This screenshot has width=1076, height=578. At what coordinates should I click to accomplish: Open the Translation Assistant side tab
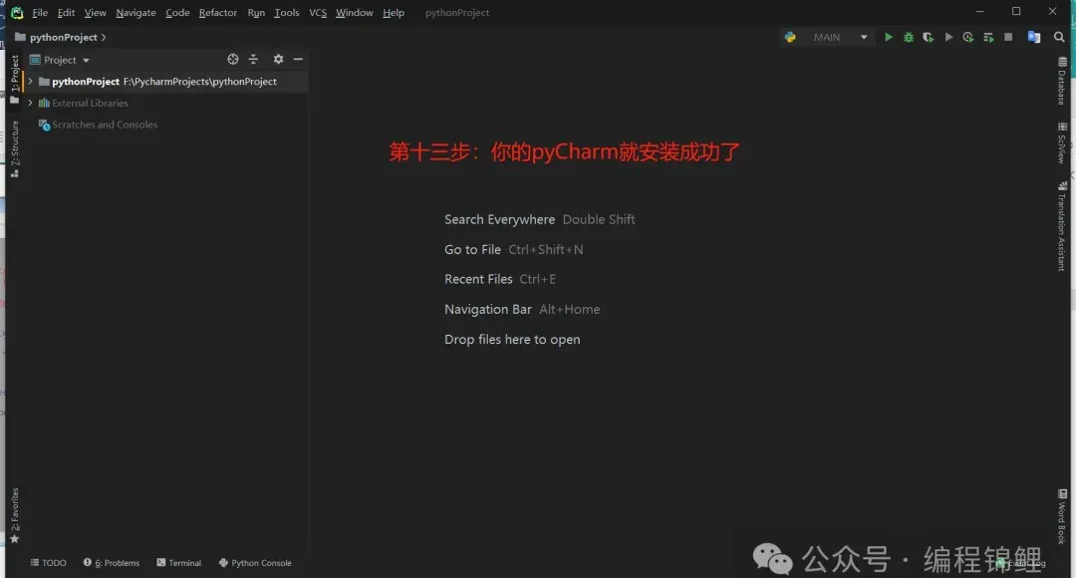coord(1062,226)
